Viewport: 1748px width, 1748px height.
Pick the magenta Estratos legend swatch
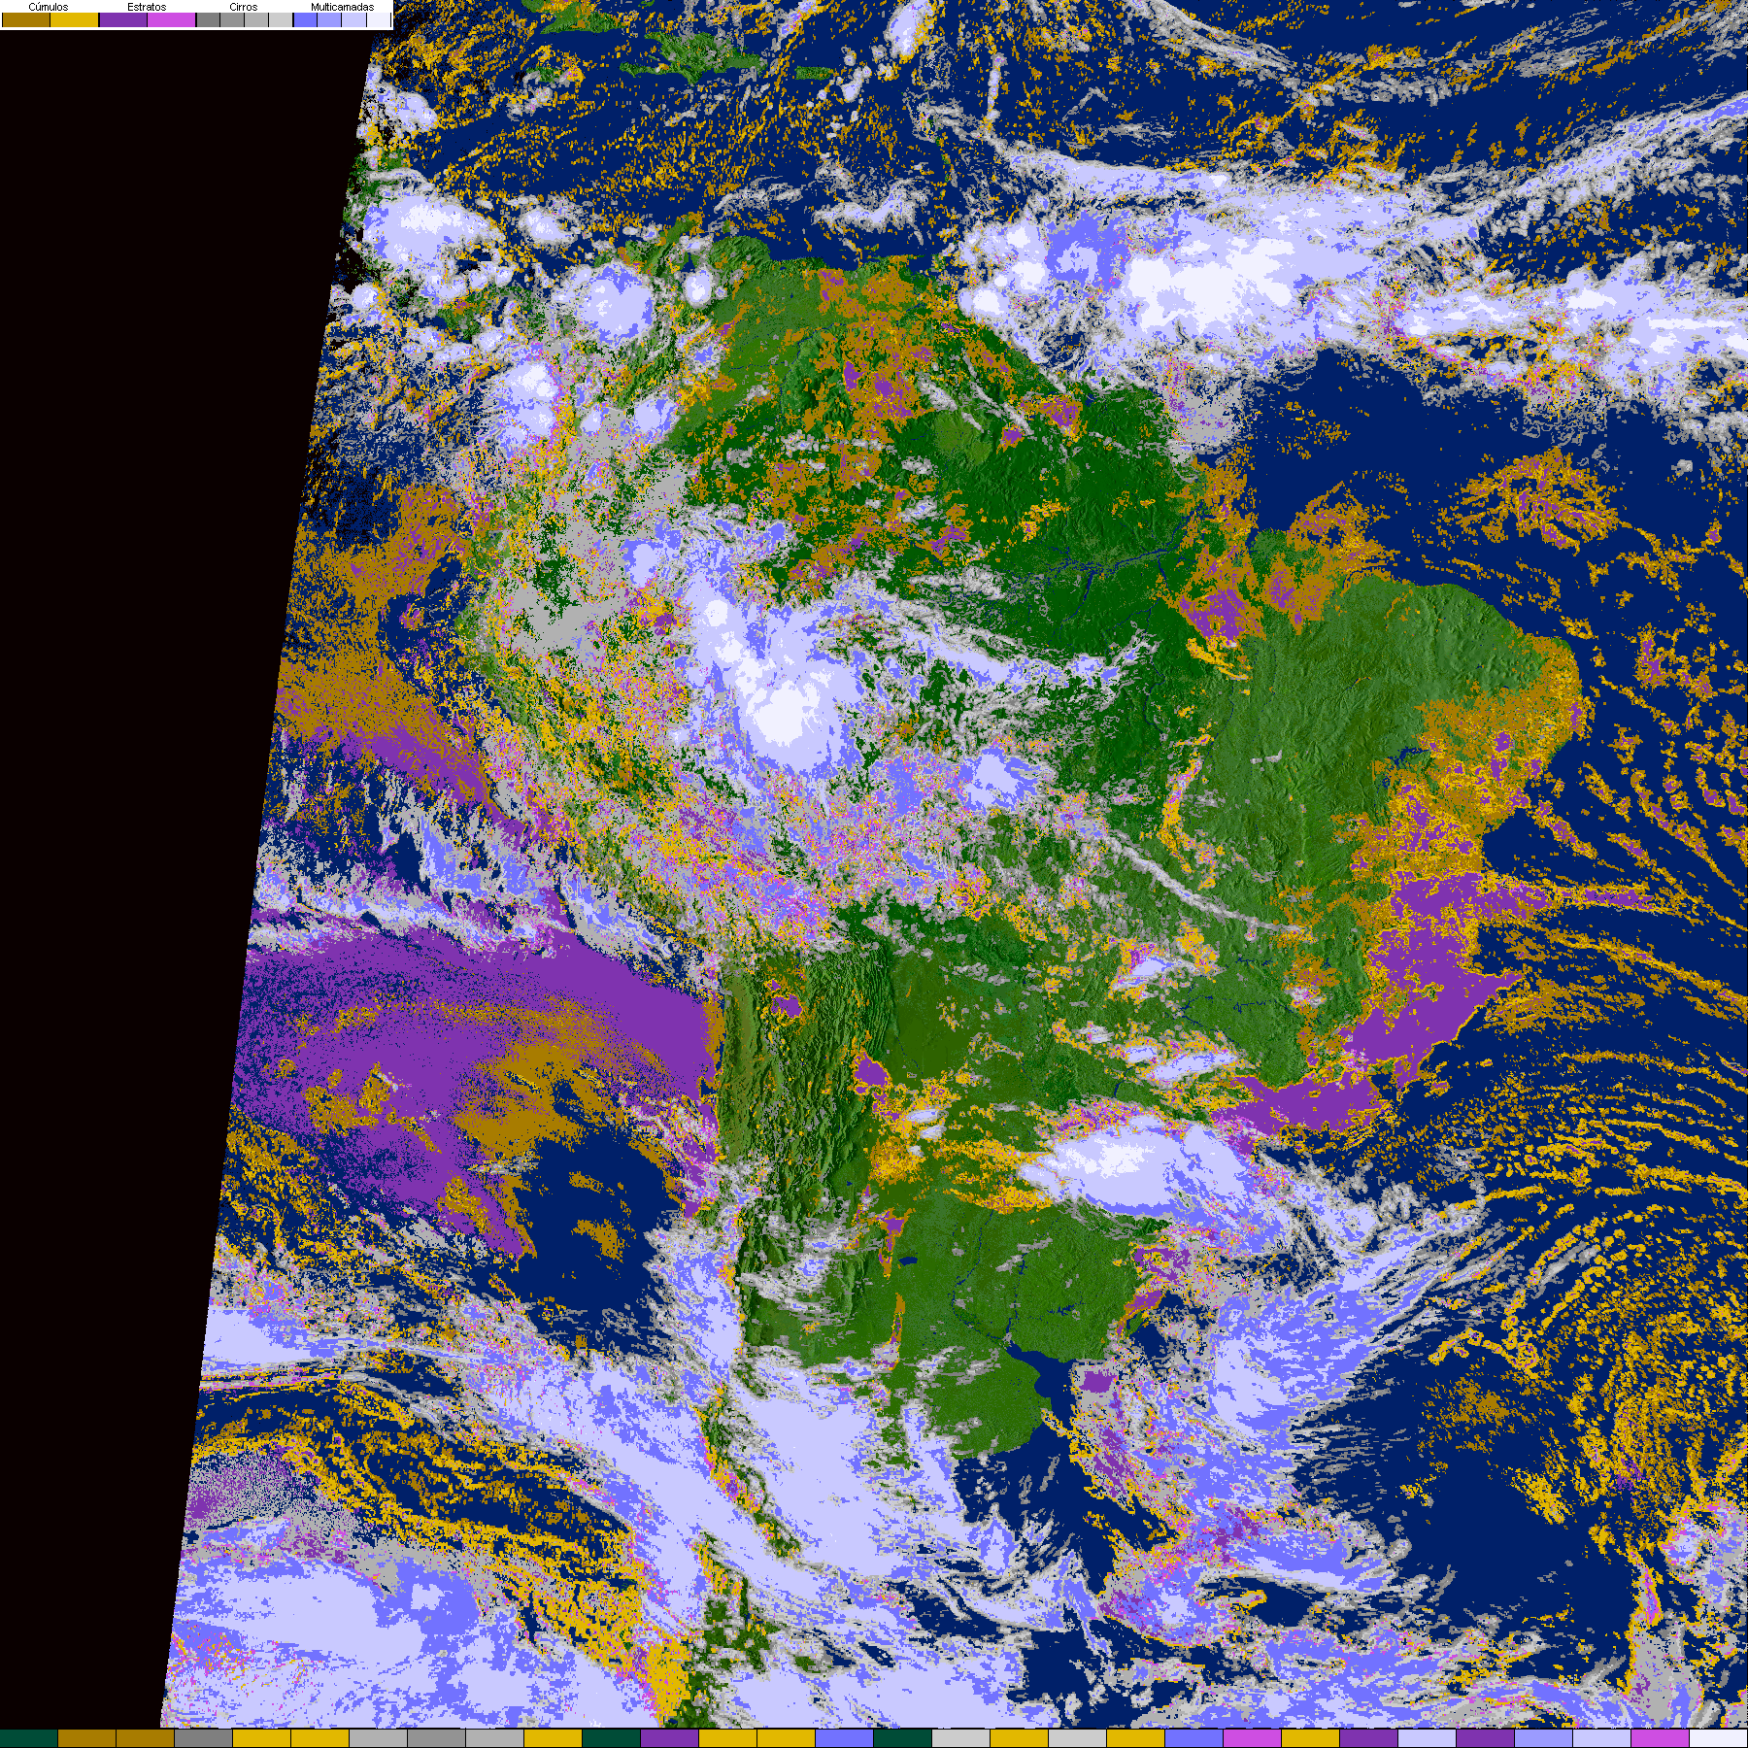pos(171,19)
